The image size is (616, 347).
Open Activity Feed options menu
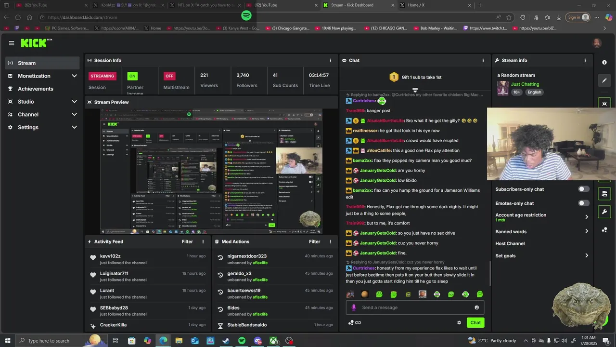[x=203, y=241]
